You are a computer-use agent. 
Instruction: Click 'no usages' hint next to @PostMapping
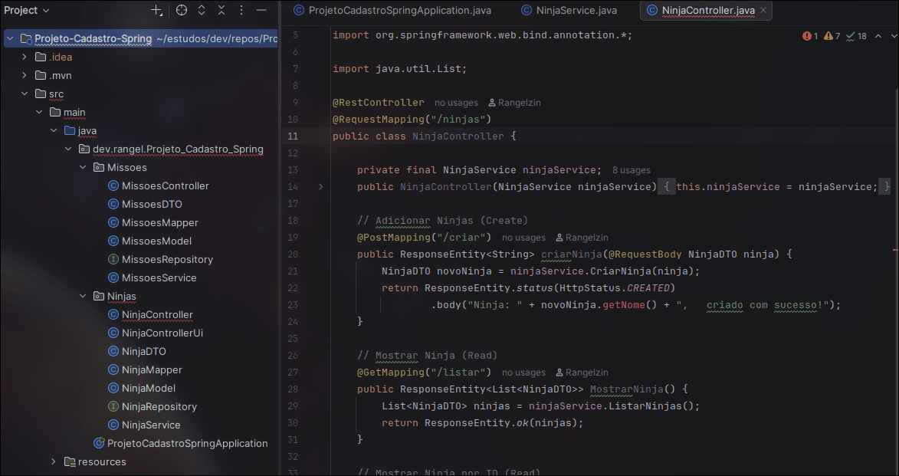523,238
